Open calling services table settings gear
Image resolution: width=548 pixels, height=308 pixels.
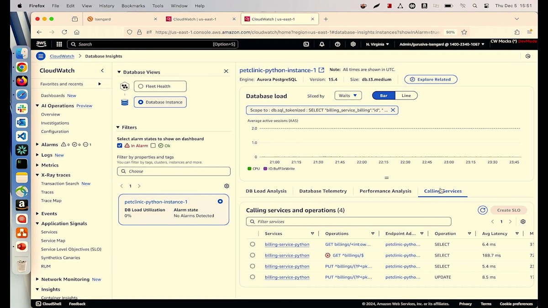click(523, 222)
